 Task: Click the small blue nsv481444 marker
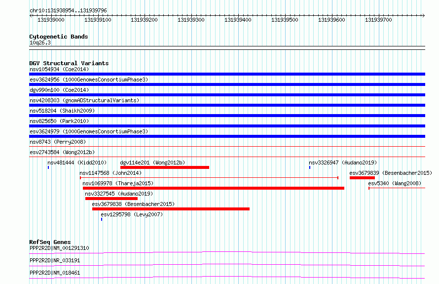(x=48, y=167)
